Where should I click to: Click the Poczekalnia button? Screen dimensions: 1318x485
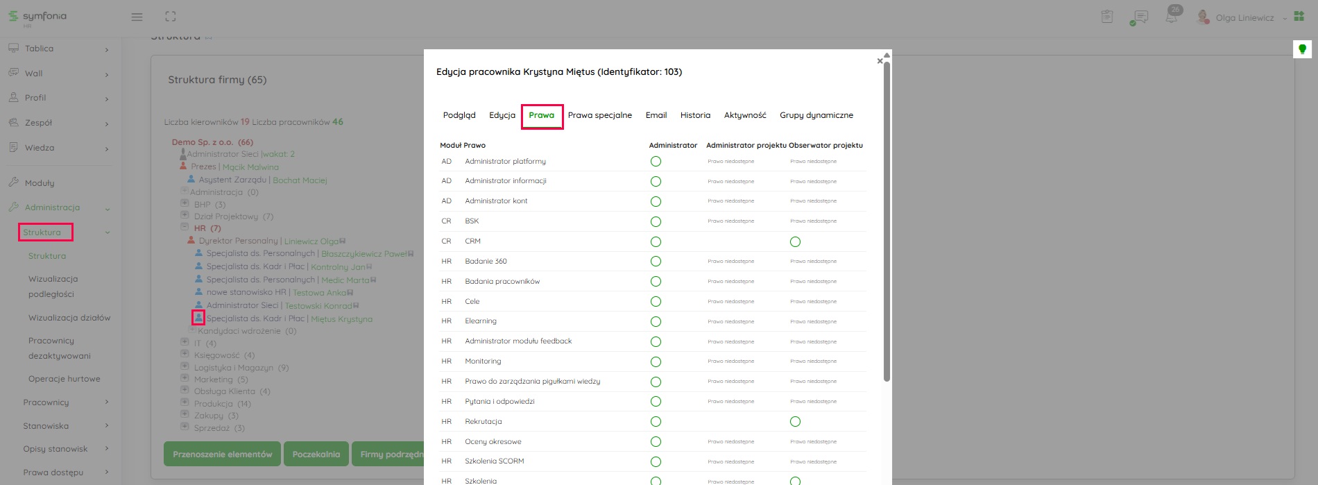[x=316, y=454]
